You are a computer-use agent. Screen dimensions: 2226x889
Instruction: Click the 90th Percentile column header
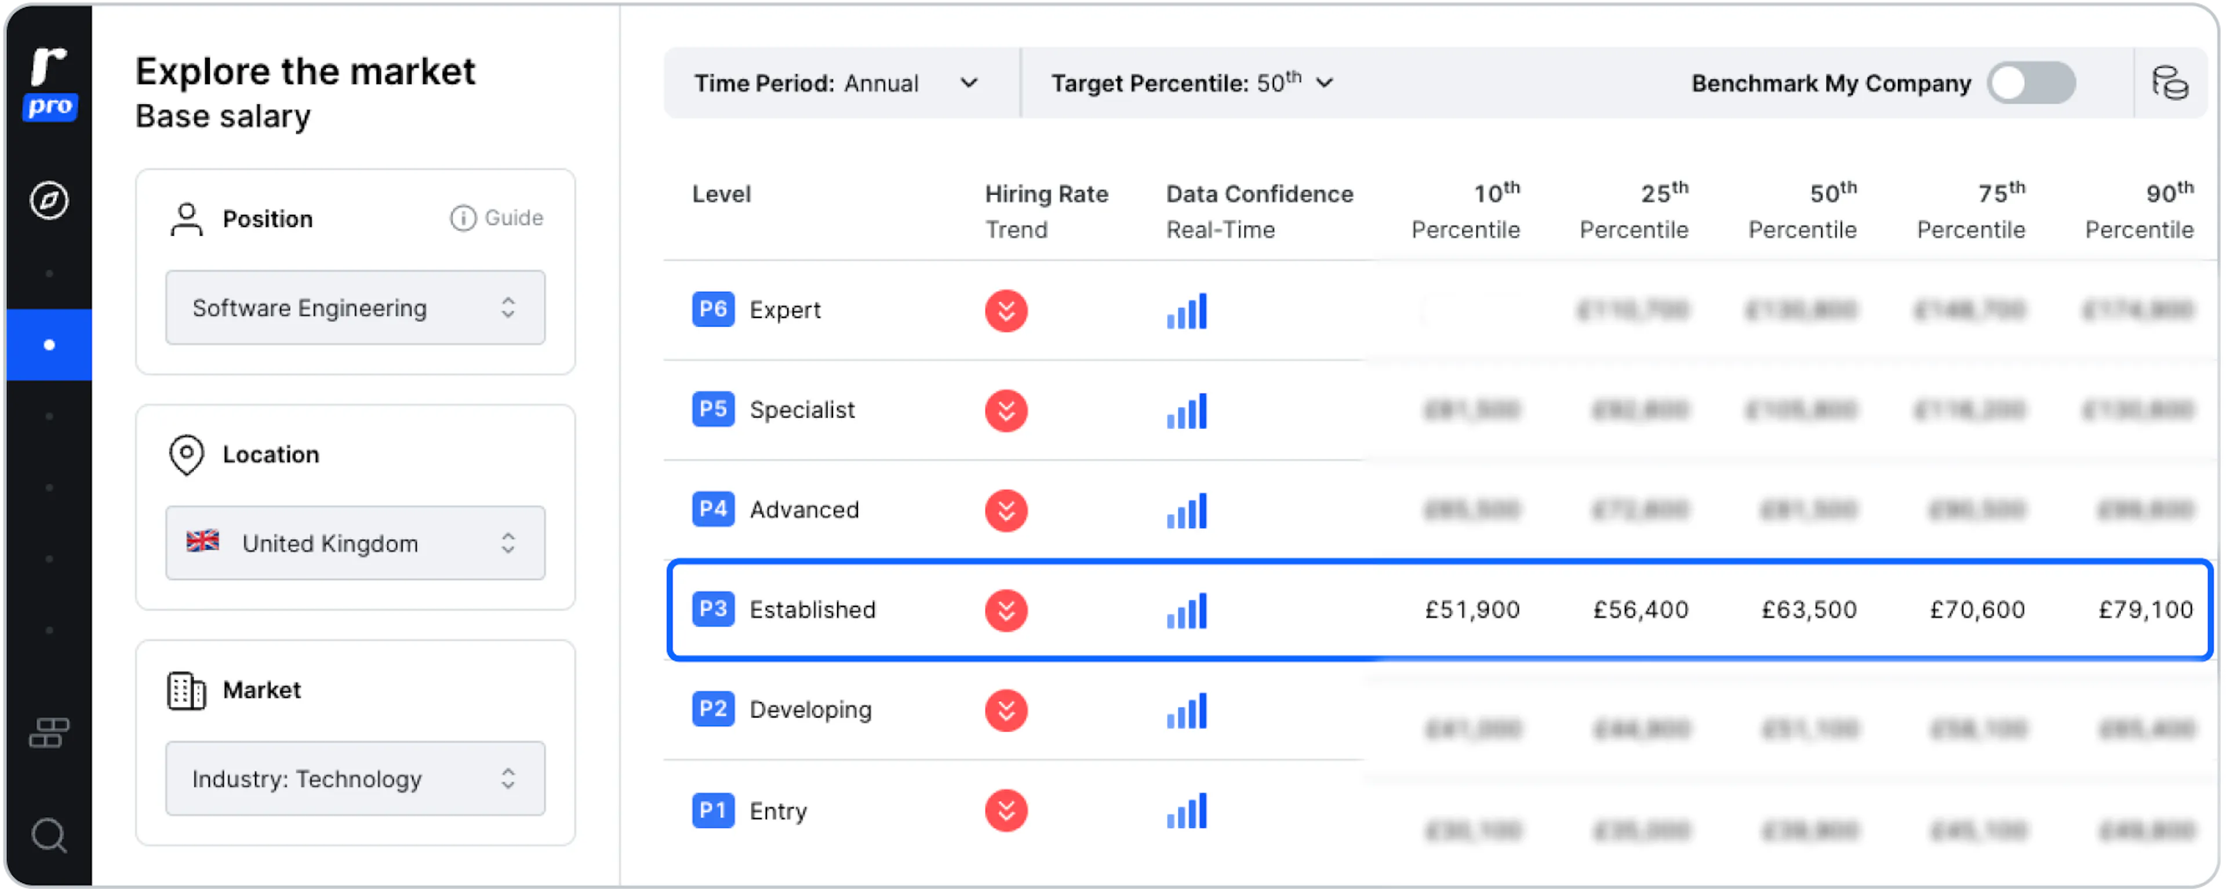pos(2140,211)
